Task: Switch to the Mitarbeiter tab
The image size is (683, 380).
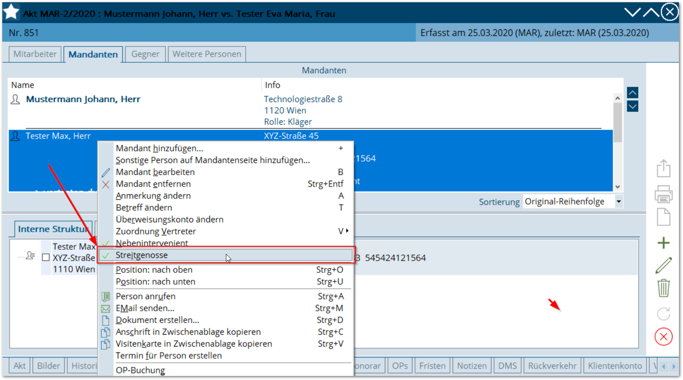Action: (x=35, y=54)
